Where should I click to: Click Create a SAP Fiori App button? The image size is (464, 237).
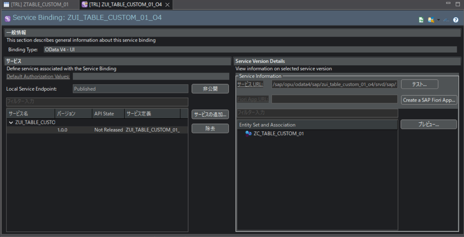(429, 100)
